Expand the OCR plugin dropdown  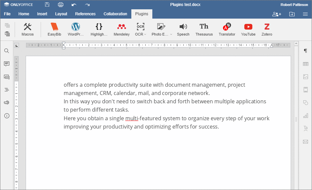click(x=145, y=35)
